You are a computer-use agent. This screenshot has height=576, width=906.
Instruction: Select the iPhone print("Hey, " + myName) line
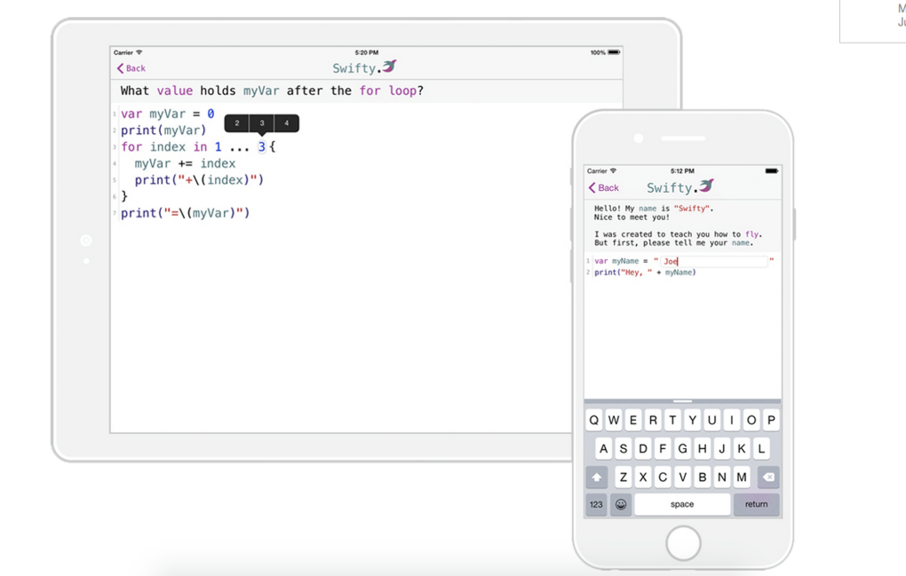[x=646, y=272]
